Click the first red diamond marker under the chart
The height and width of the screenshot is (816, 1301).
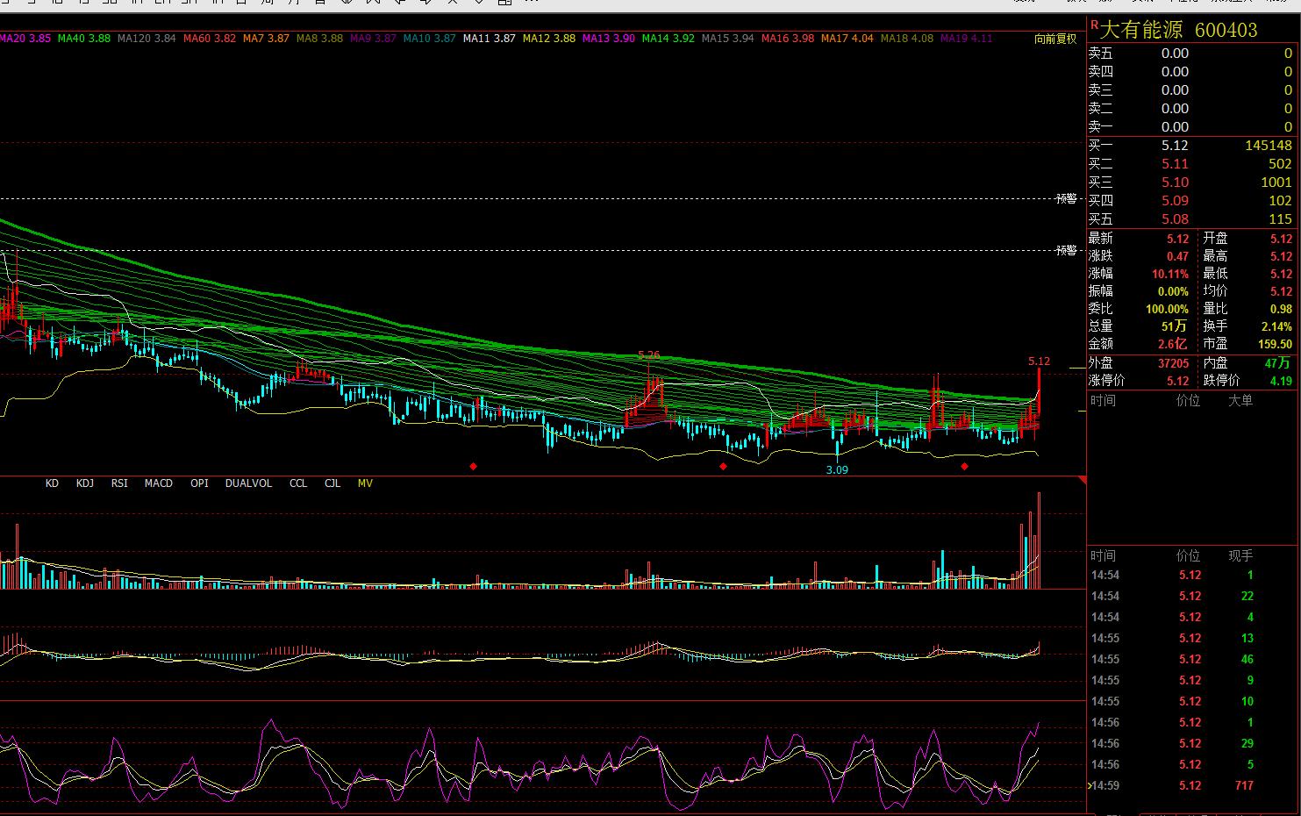[474, 466]
